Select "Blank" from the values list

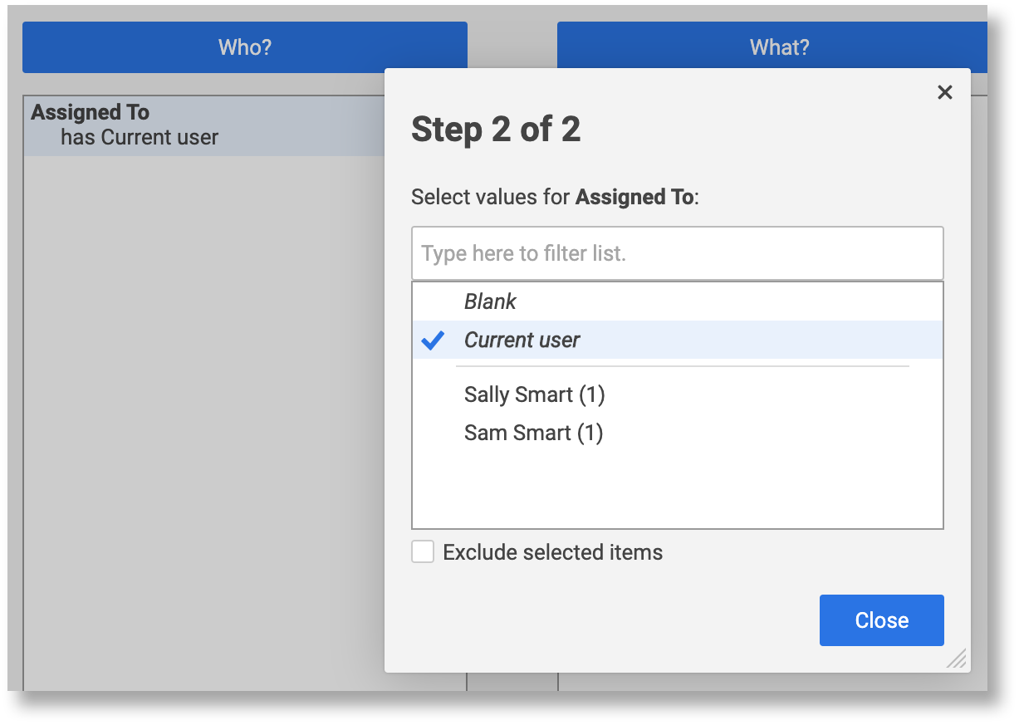490,301
